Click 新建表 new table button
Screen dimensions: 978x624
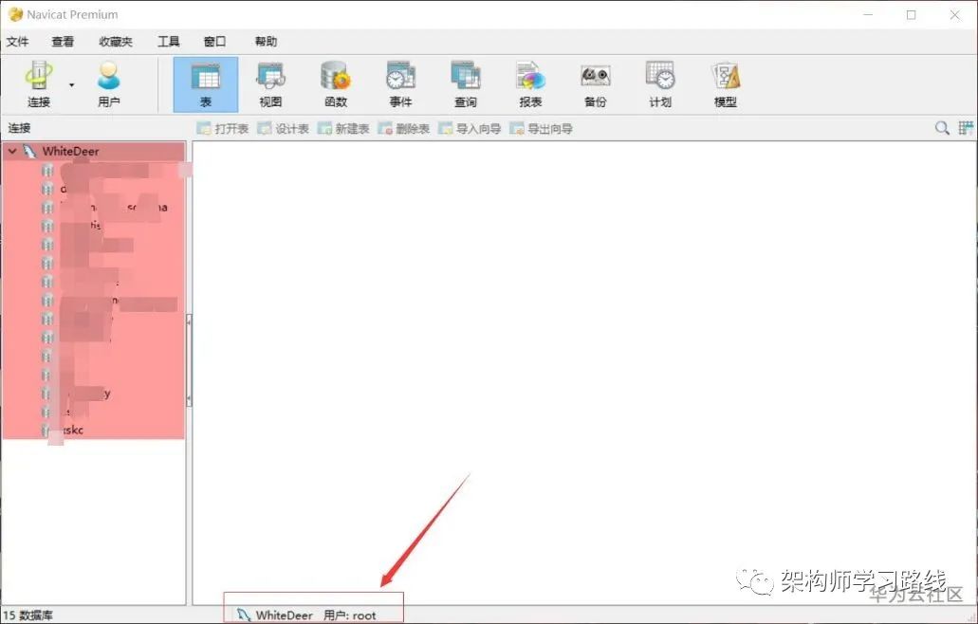coord(343,128)
